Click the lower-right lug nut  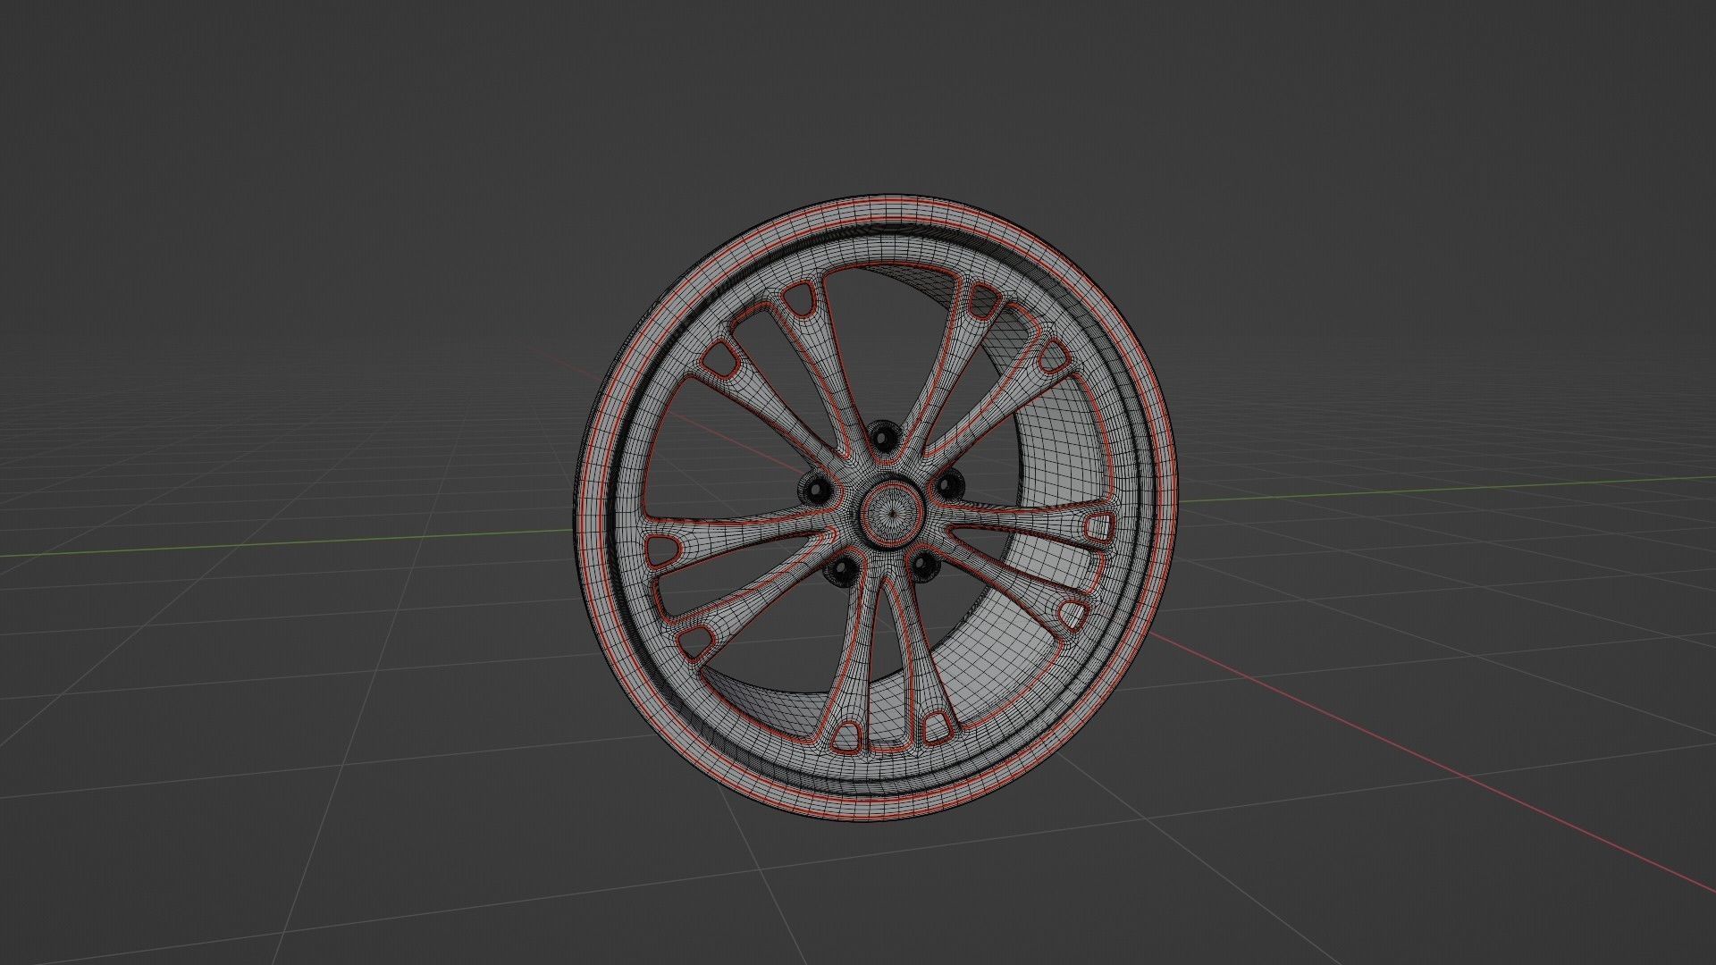tap(923, 565)
